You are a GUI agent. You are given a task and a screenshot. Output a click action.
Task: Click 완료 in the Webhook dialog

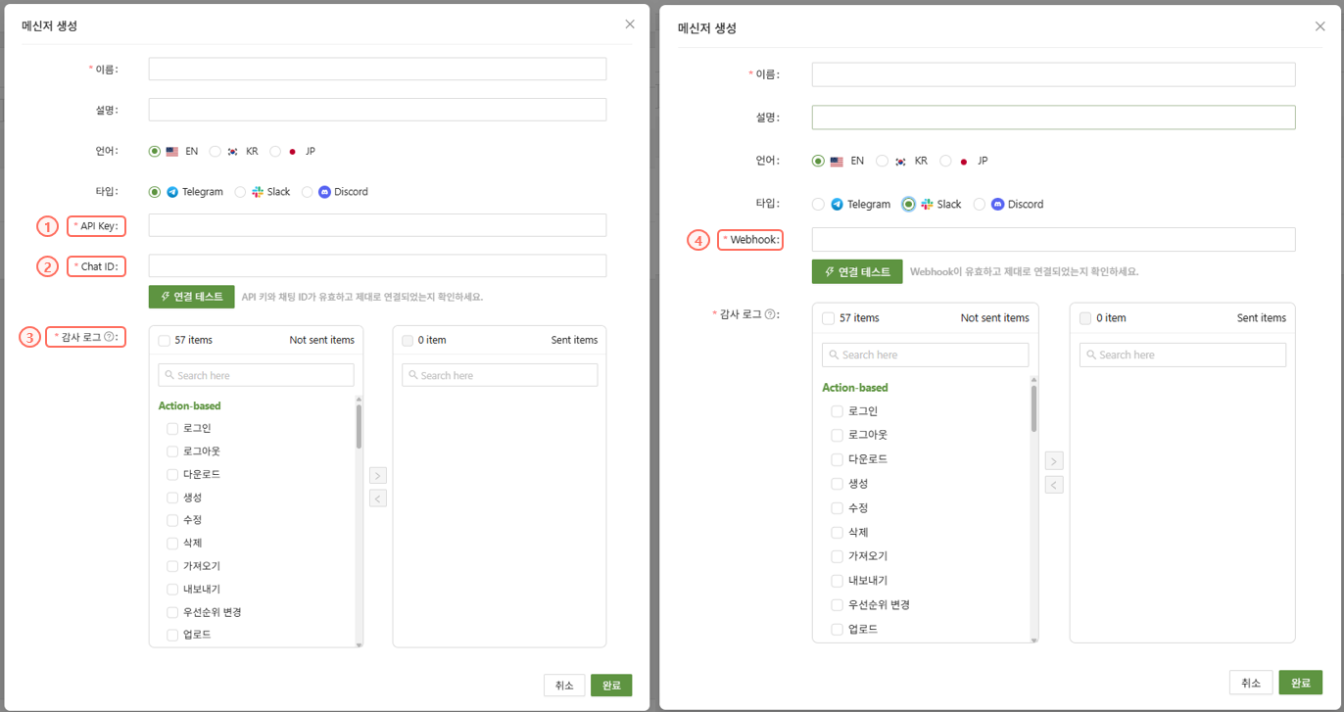tap(1300, 683)
